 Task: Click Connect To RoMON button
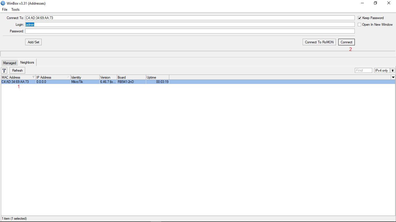point(319,42)
